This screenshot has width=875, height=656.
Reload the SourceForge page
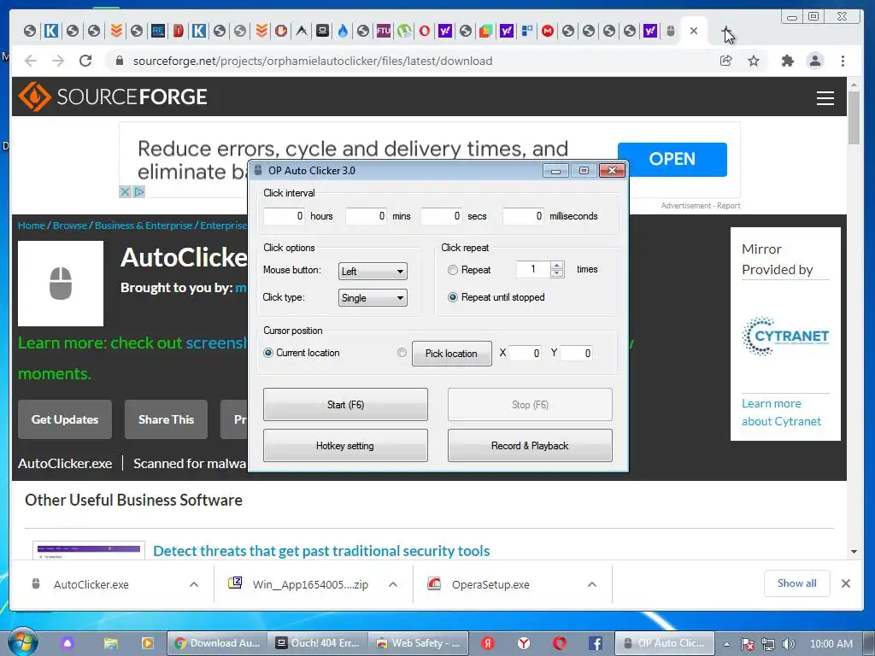[85, 61]
